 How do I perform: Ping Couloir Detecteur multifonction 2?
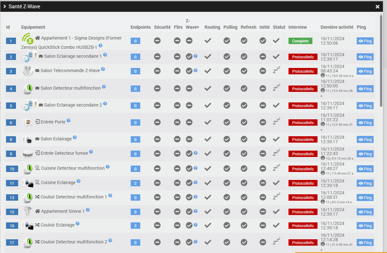(365, 242)
